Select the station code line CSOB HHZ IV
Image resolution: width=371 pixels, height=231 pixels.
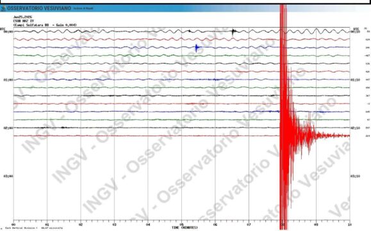pyautogui.click(x=24, y=21)
